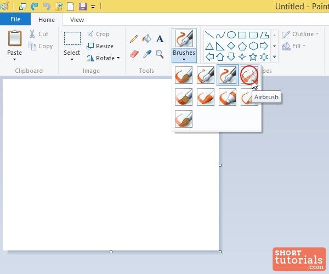Select the Six-point star shape
The height and width of the screenshot is (274, 329).
click(264, 57)
